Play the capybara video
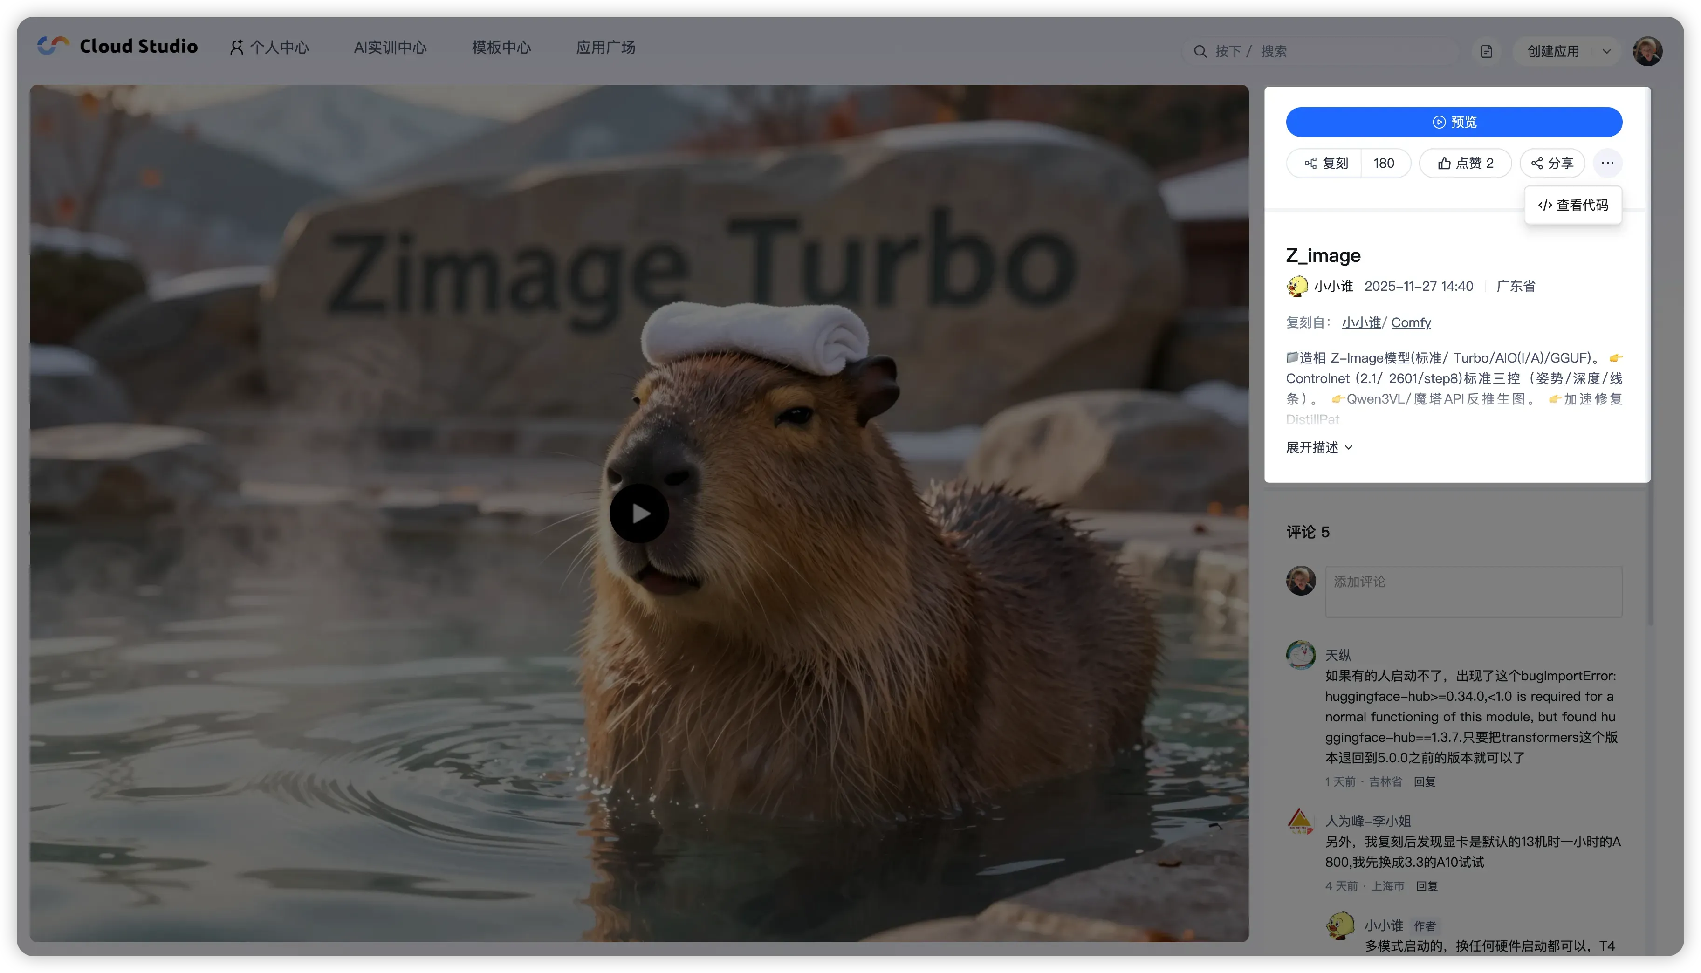 coord(639,513)
